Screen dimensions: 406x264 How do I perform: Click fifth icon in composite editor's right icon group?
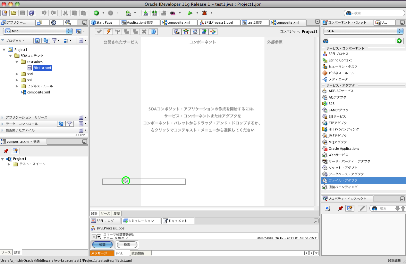click(213, 31)
